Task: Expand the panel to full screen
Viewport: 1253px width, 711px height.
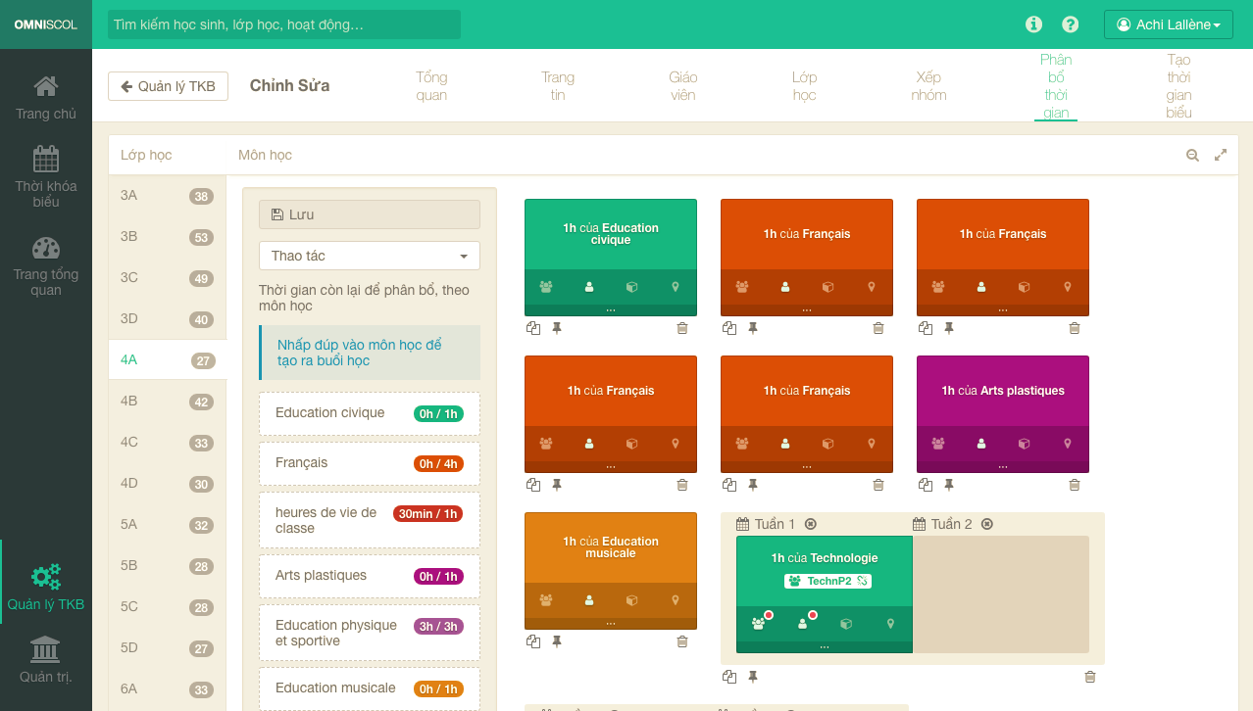Action: point(1221,155)
